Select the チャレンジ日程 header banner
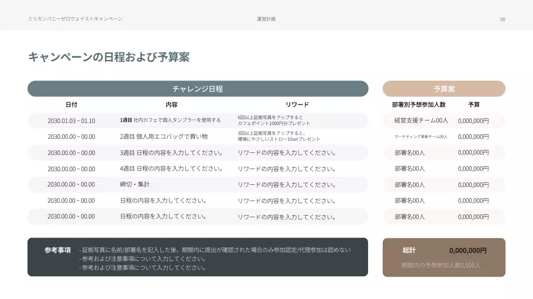Viewport: 533px width, 299px height. pyautogui.click(x=198, y=88)
